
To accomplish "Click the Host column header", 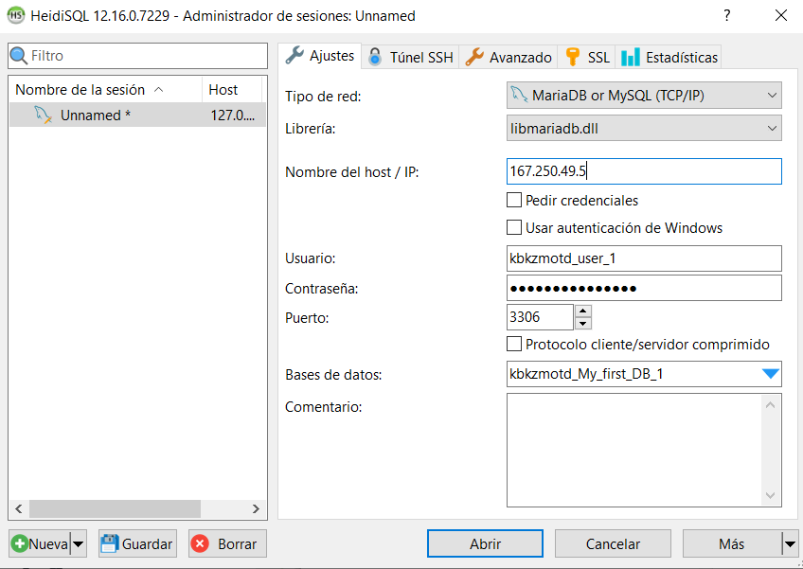I will [x=232, y=90].
